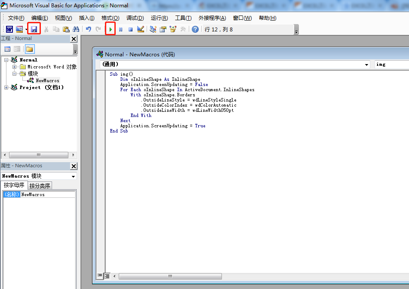
Task: Toggle Design Mode icon in toolbar
Action: coord(141,29)
